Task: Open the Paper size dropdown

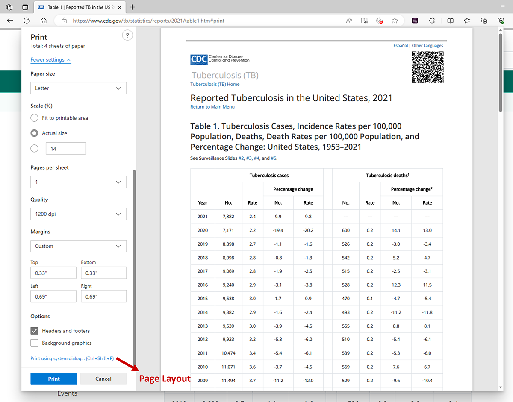Action: tap(78, 88)
